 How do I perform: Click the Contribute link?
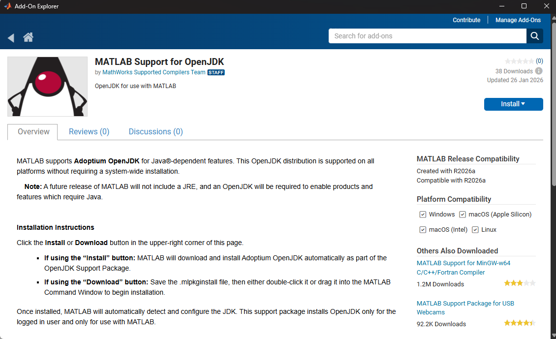point(466,20)
